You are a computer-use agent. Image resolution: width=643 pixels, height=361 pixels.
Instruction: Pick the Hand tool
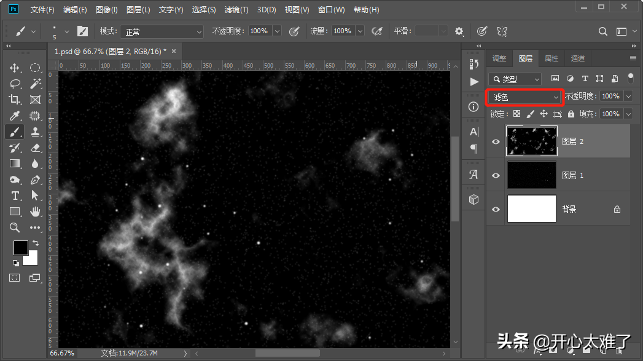35,212
